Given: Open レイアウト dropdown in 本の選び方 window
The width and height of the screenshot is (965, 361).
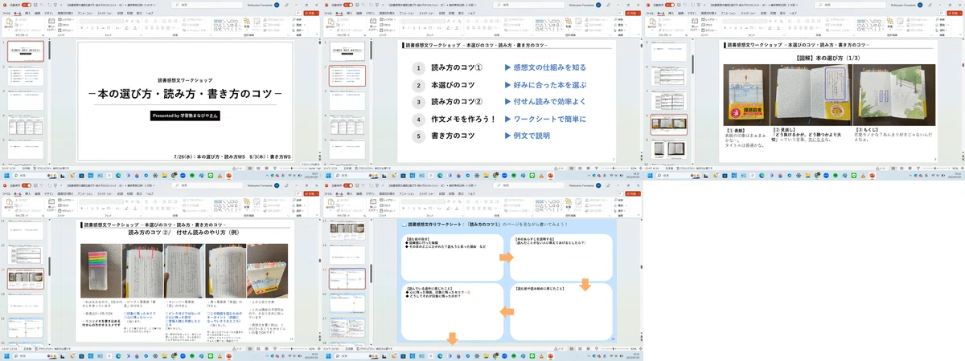Looking at the screenshot, I should pyautogui.click(x=709, y=19).
